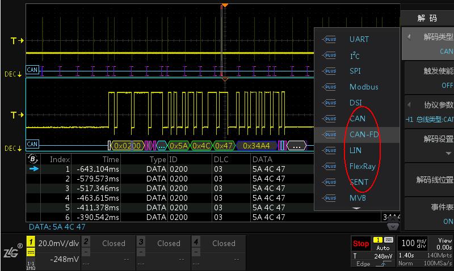
Task: Toggle the trigger enable (触发使能) OFF setting
Action: click(429, 78)
